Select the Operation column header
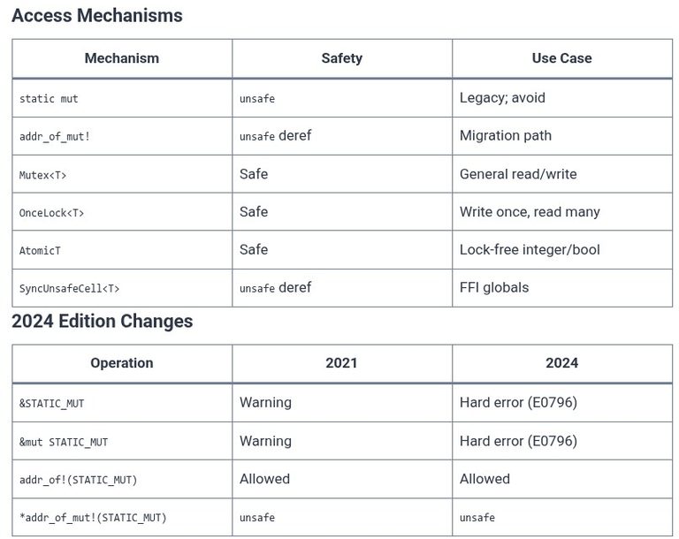 point(122,363)
